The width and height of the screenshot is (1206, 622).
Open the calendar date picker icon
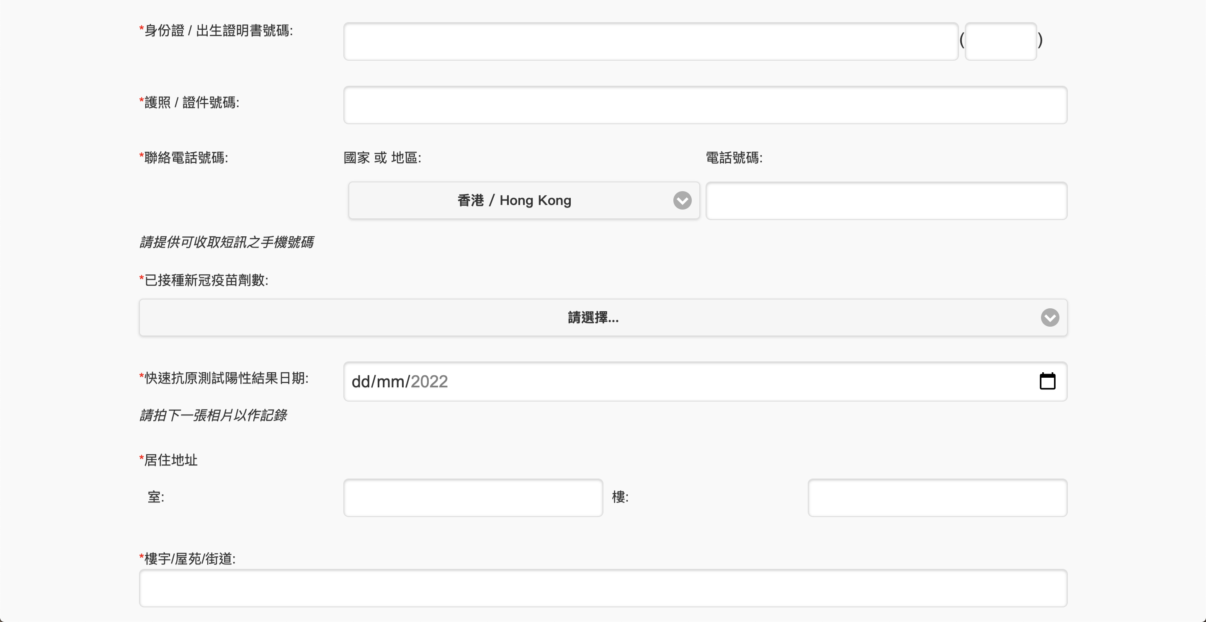coord(1047,381)
